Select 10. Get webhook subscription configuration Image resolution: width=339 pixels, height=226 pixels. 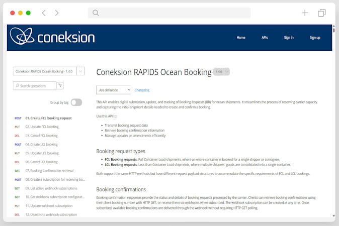(x=55, y=197)
